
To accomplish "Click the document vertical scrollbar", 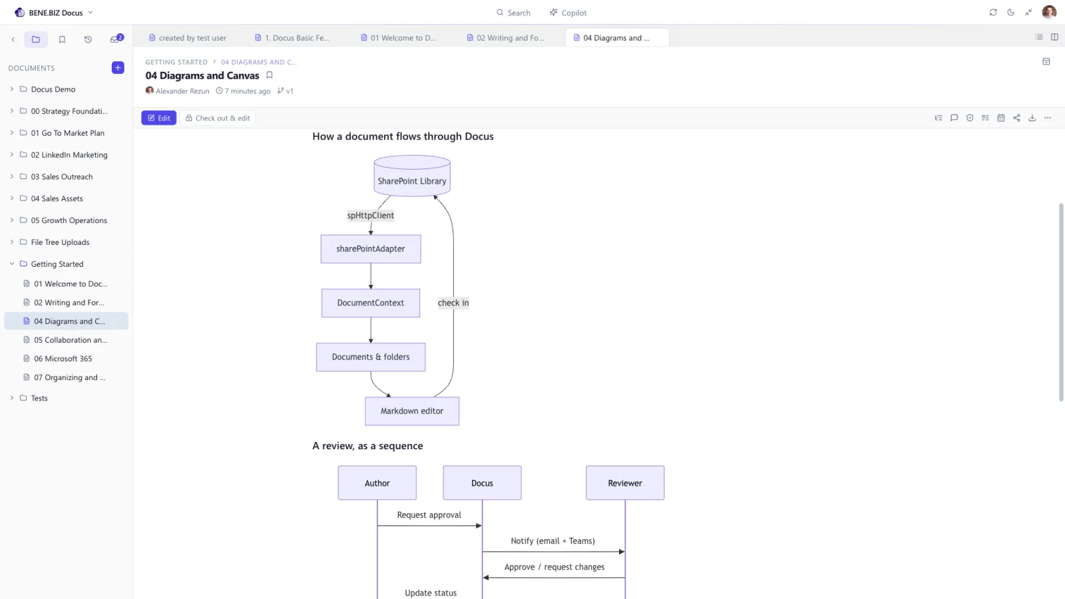I will (x=1061, y=302).
